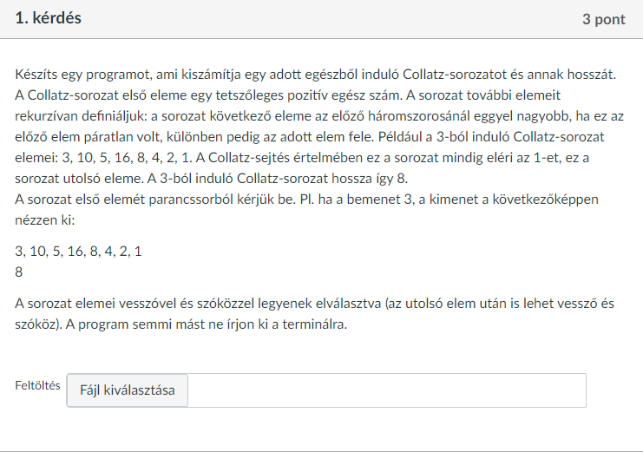
Task: Click the standalone sample output number 8
Action: [x=19, y=272]
